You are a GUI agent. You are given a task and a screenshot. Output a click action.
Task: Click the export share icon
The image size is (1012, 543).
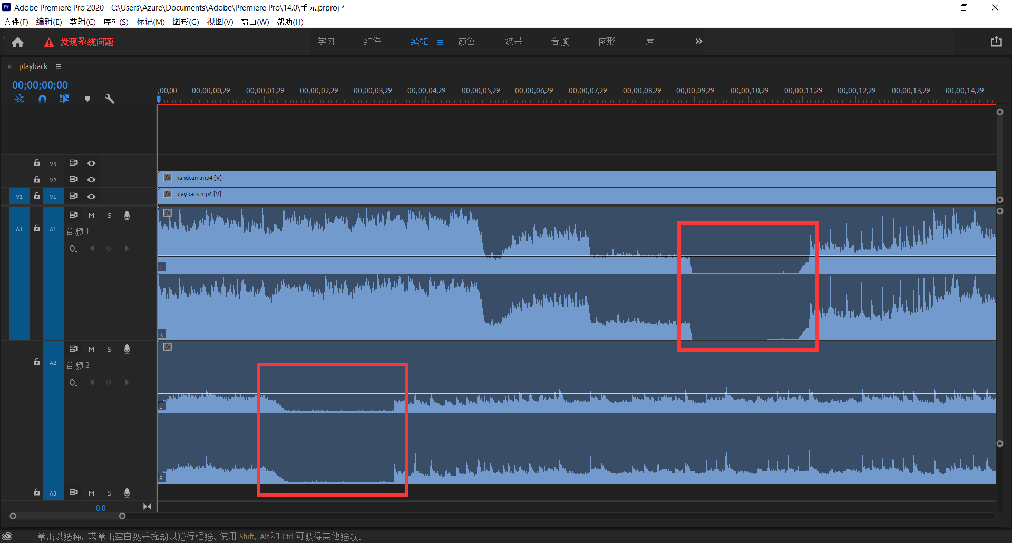[996, 42]
